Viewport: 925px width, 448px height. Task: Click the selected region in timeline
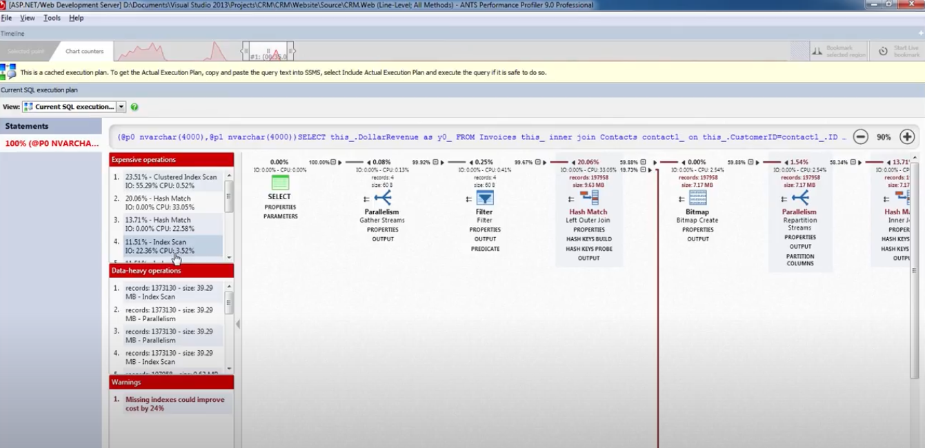click(269, 52)
